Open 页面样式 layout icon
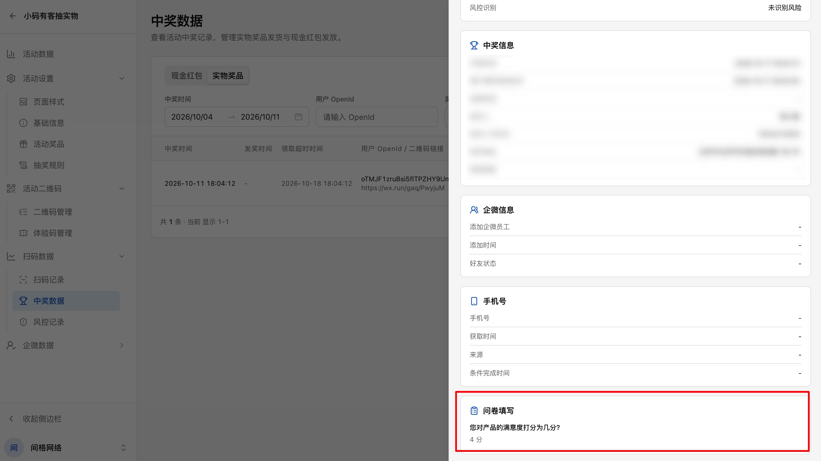821x461 pixels. tap(23, 102)
